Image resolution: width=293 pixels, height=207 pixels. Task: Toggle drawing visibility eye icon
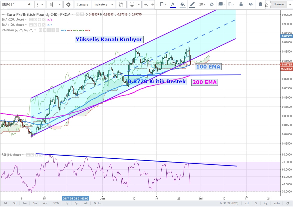coord(251,4)
